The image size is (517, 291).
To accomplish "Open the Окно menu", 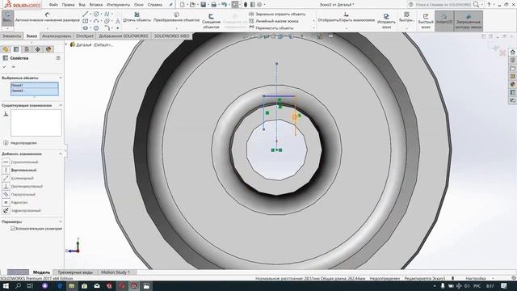I will [x=139, y=5].
